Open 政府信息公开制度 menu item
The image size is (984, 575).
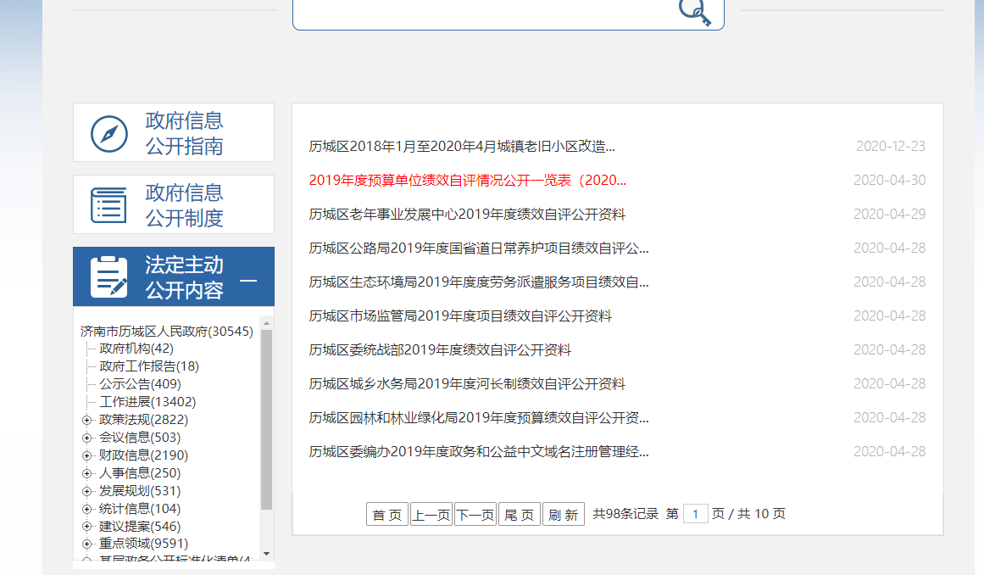pyautogui.click(x=174, y=204)
